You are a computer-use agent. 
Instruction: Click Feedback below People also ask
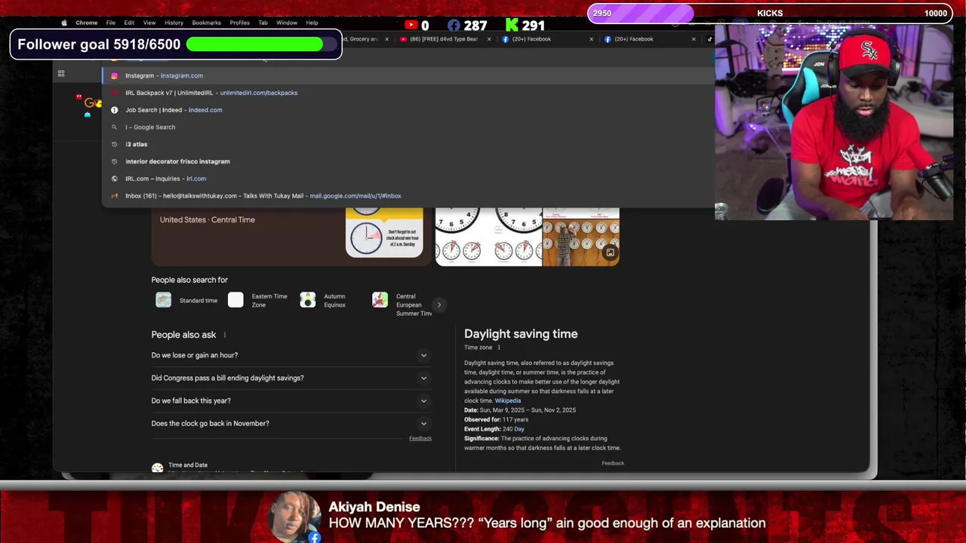[420, 438]
